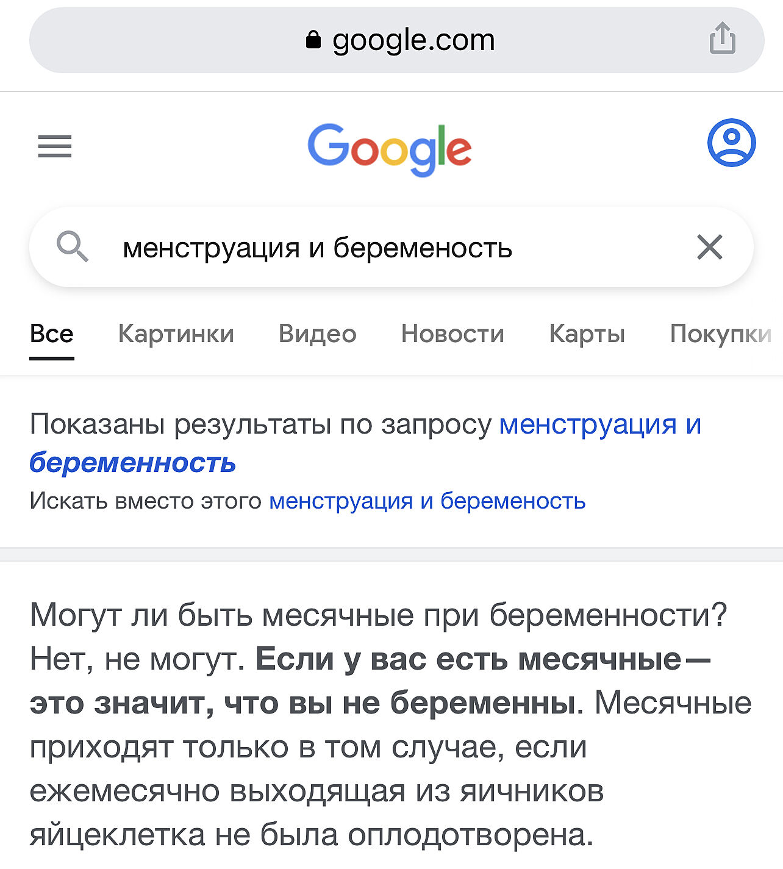Click the padlock icon beside google.com
This screenshot has height=869, width=783.
point(313,40)
